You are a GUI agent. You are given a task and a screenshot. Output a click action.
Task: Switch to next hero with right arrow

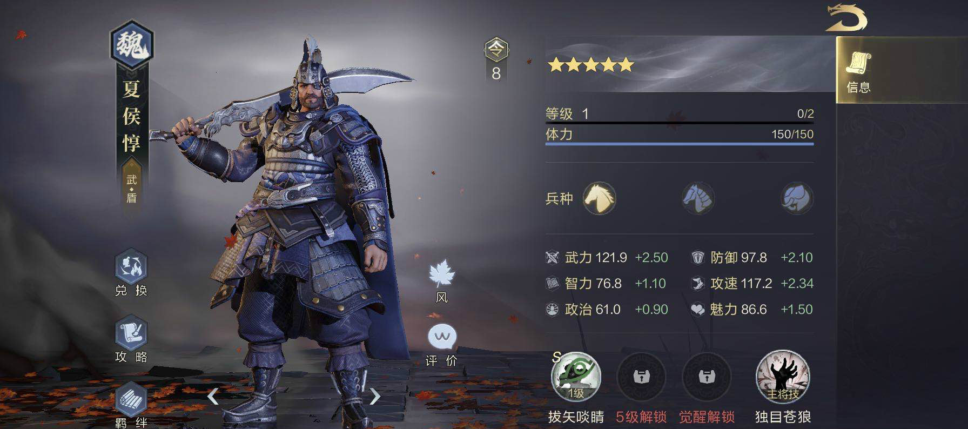(x=375, y=396)
